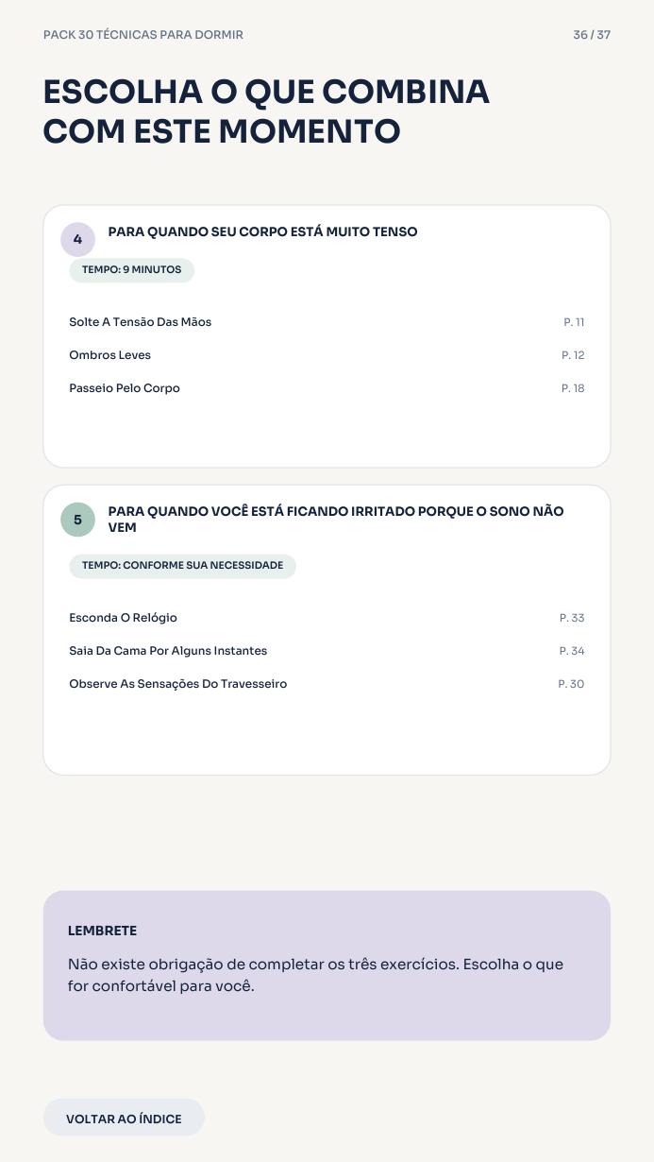Screen dimensions: 654x1162
Task: Click the Voltar ao Índice button
Action: 124,1118
